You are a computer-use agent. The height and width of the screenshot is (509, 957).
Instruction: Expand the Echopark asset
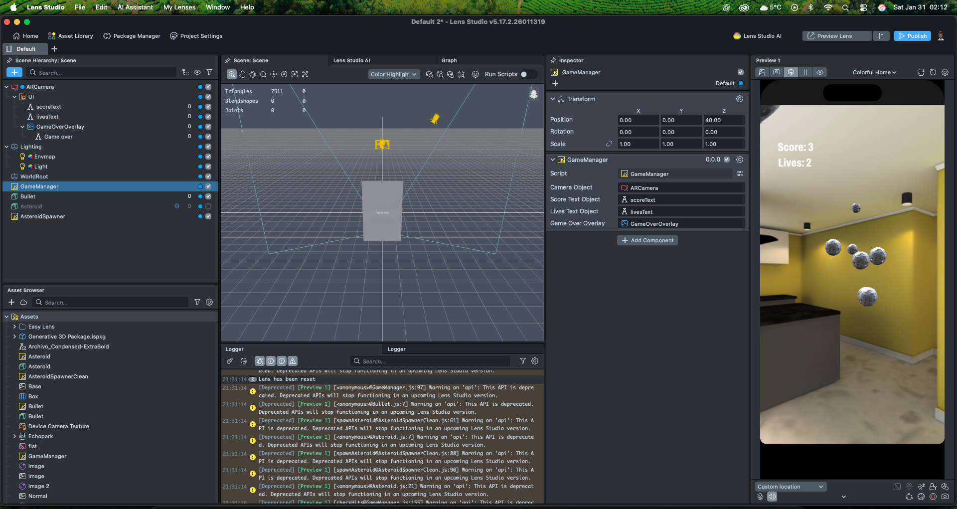[14, 436]
